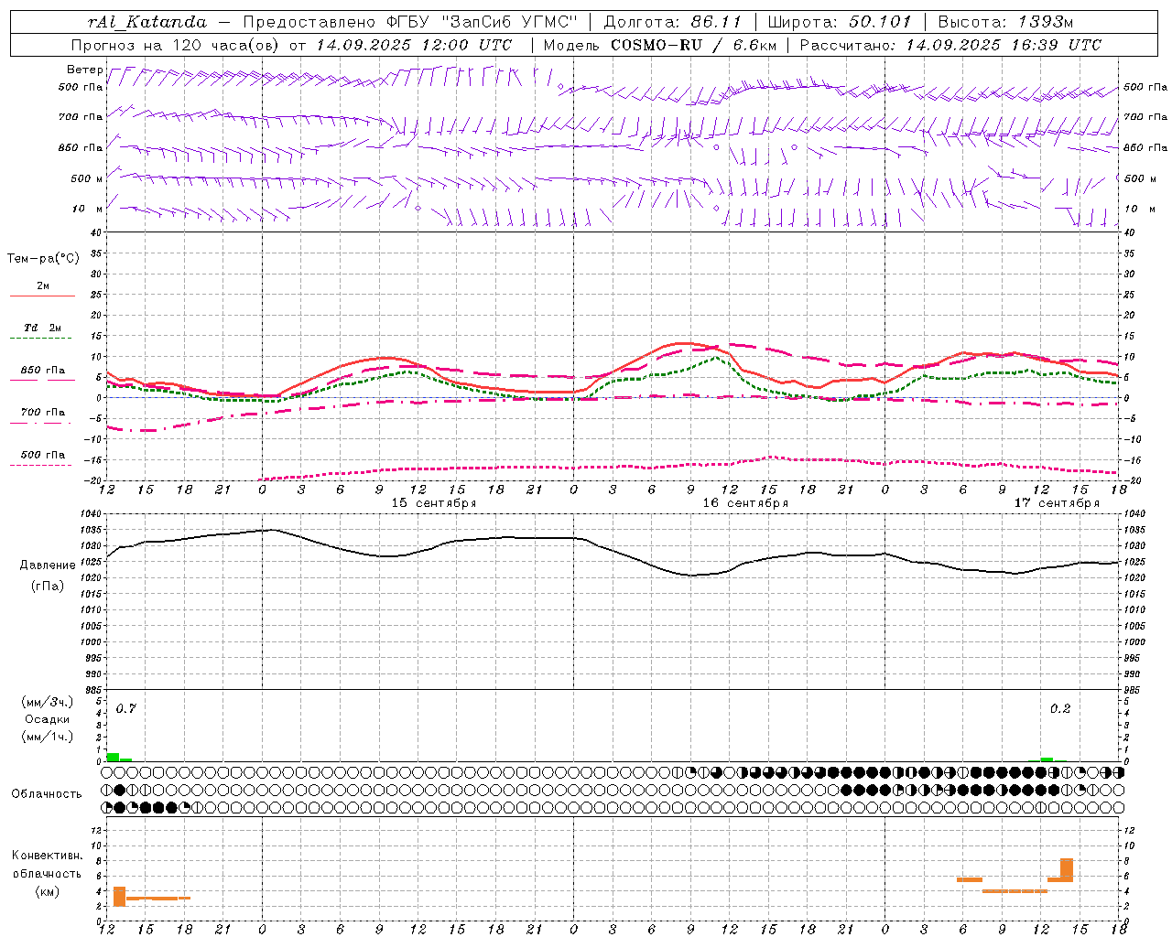Click the Td 2м dew point legend entry
1172x937 pixels.
pos(43,328)
